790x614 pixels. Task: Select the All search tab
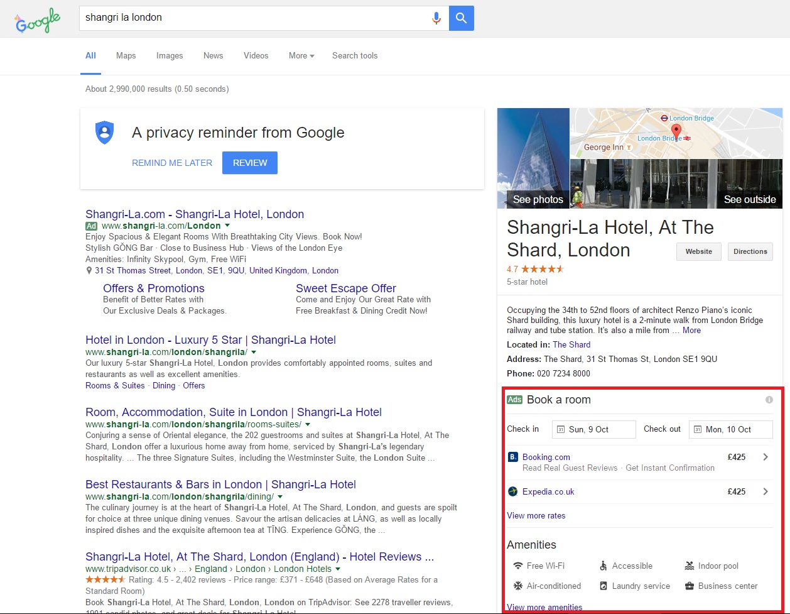click(x=90, y=55)
